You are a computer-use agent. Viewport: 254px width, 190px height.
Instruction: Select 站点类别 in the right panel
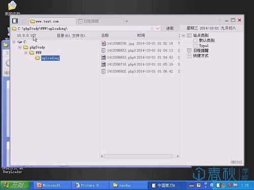pyautogui.click(x=201, y=35)
